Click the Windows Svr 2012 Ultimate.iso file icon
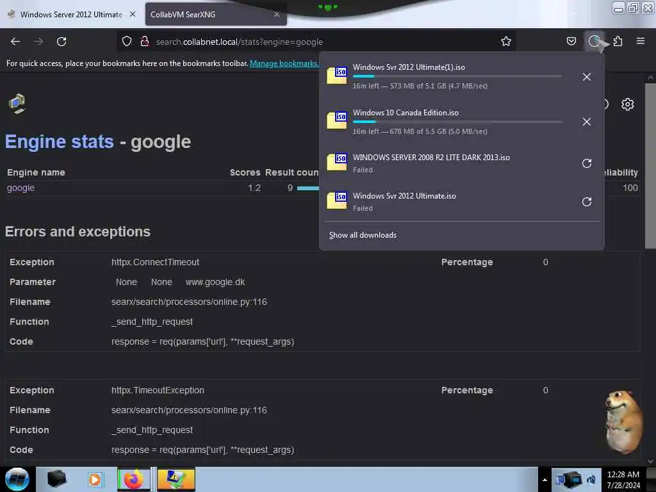The width and height of the screenshot is (656, 492). [337, 201]
